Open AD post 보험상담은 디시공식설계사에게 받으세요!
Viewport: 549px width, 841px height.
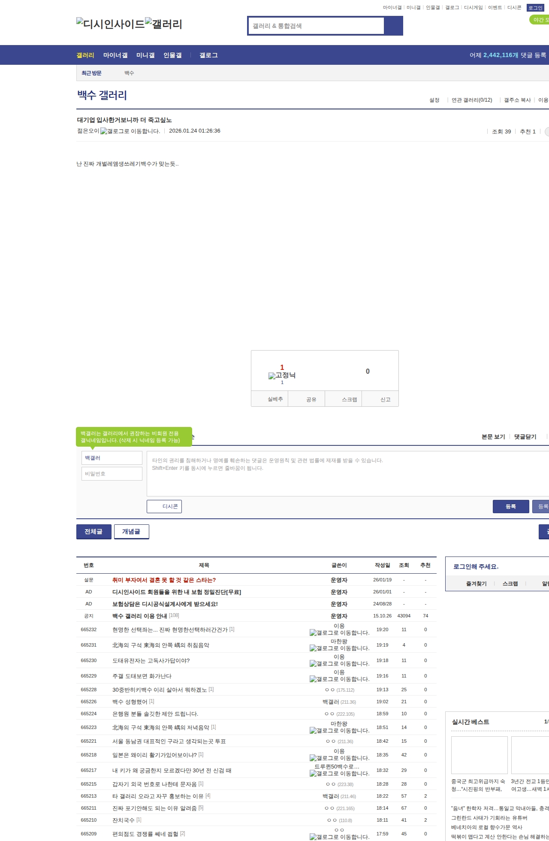165,604
